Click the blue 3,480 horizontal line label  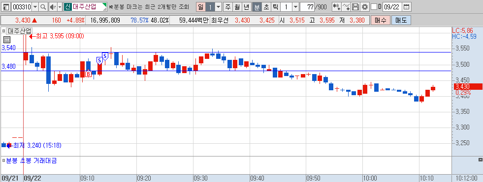[9, 67]
